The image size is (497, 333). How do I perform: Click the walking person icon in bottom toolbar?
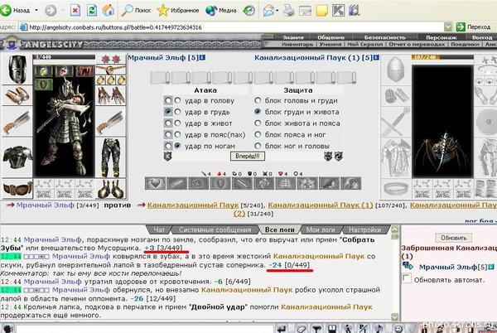click(x=348, y=329)
